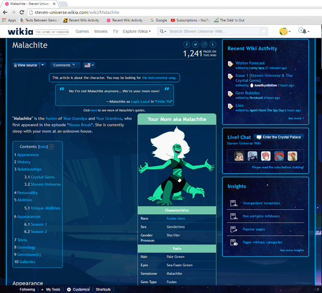Click the Winter Forecast edit icon
Viewport: 322px width, 293px height.
pyautogui.click(x=231, y=64)
